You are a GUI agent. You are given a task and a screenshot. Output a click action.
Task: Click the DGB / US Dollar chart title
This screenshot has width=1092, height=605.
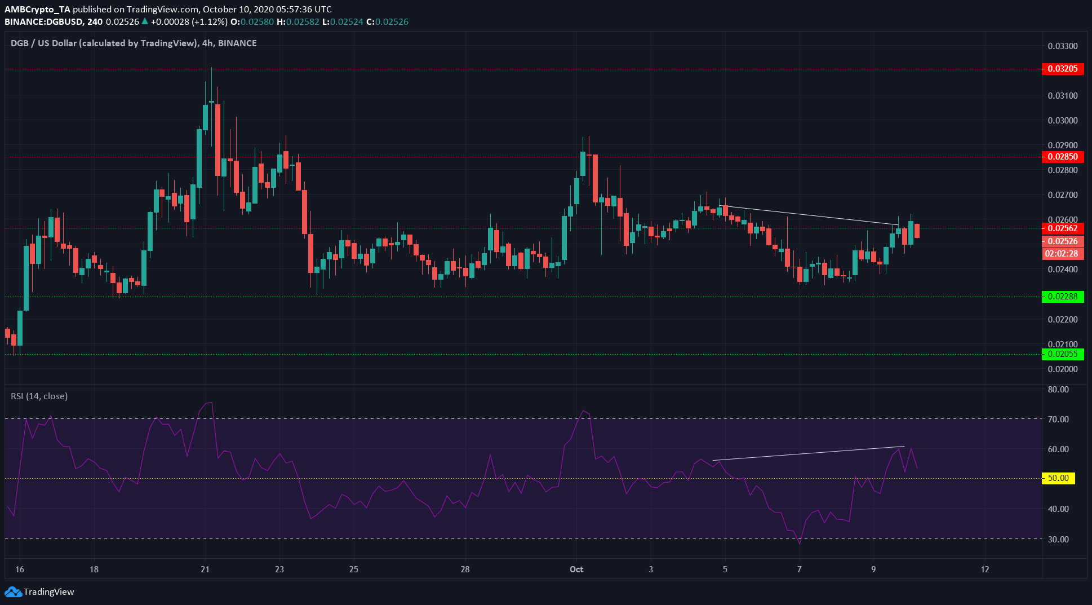[x=134, y=43]
